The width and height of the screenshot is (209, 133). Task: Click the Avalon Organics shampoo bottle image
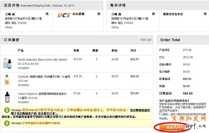coord(7,97)
